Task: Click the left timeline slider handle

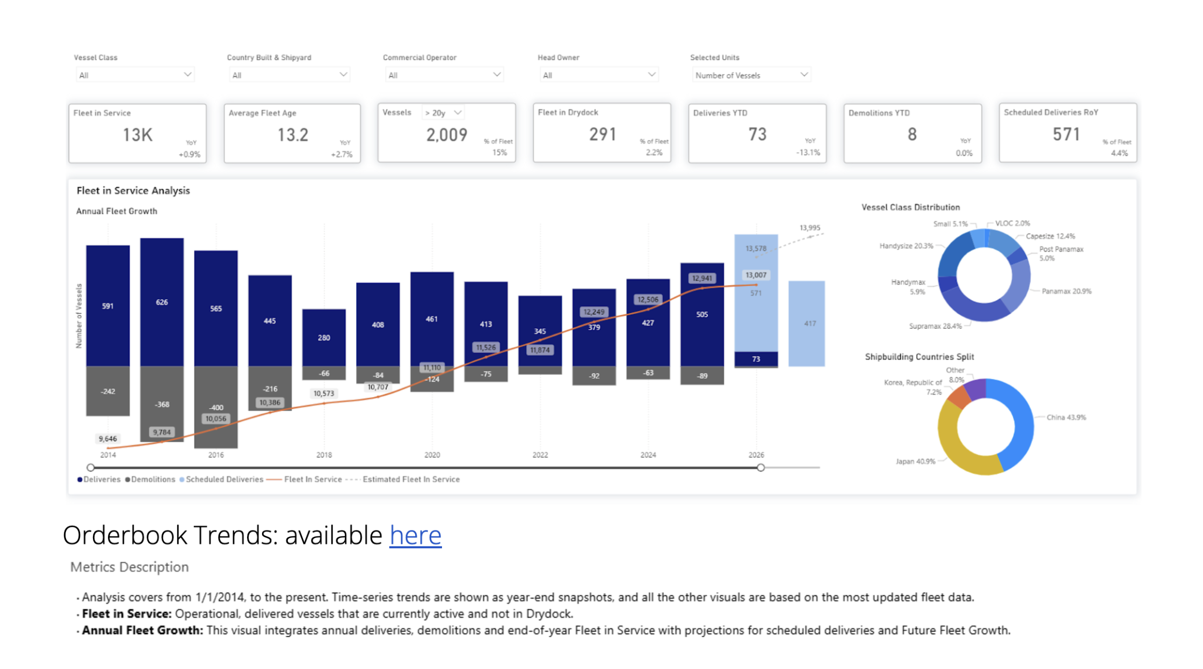Action: 91,468
